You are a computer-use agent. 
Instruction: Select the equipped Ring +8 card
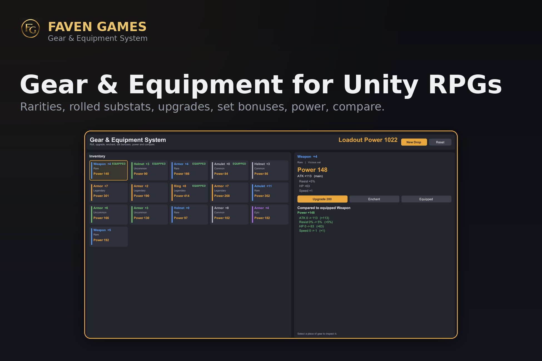(x=189, y=192)
